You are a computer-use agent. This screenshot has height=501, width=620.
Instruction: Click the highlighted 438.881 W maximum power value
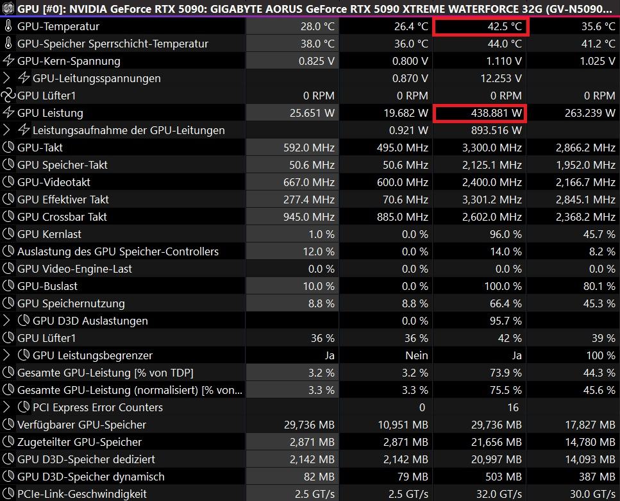click(480, 114)
